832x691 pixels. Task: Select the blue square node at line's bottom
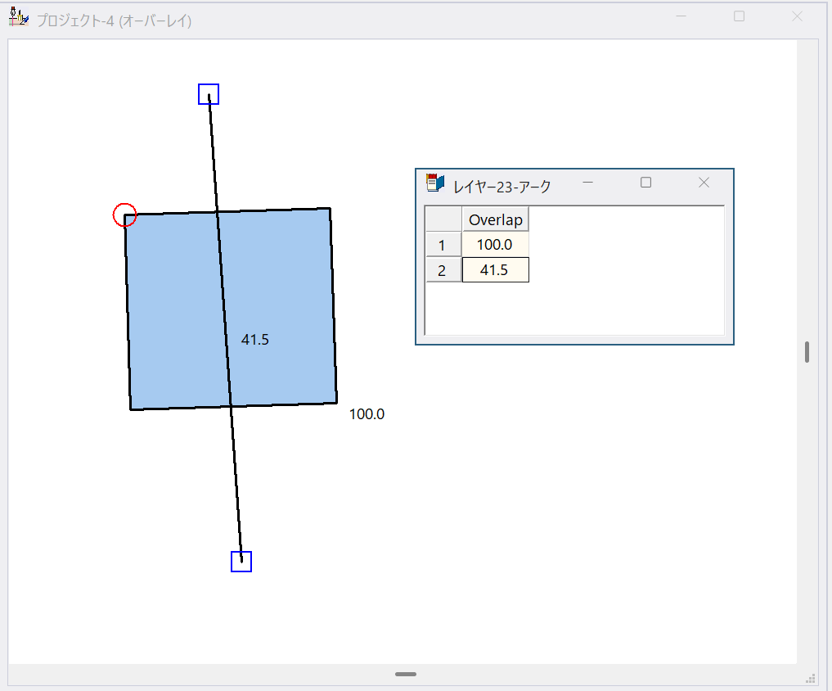tap(241, 562)
